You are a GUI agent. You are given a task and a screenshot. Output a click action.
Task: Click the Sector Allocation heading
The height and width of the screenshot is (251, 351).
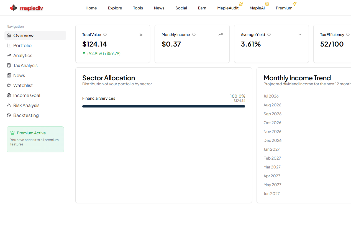[109, 78]
